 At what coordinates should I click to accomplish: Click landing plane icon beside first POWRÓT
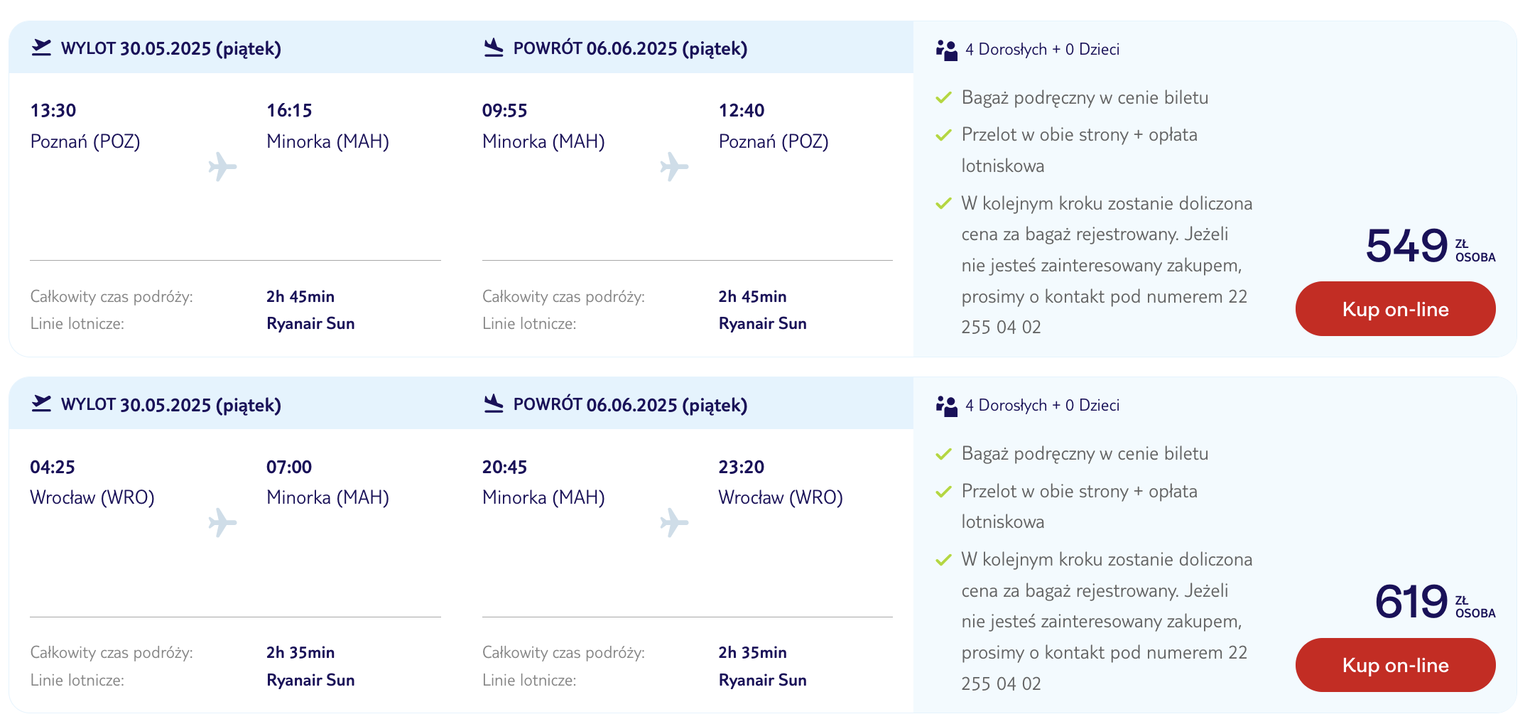point(494,48)
